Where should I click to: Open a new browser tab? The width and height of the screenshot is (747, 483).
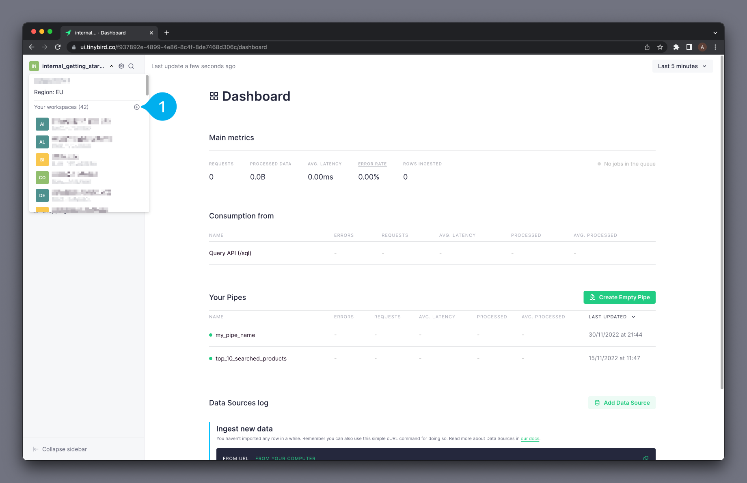pos(167,33)
